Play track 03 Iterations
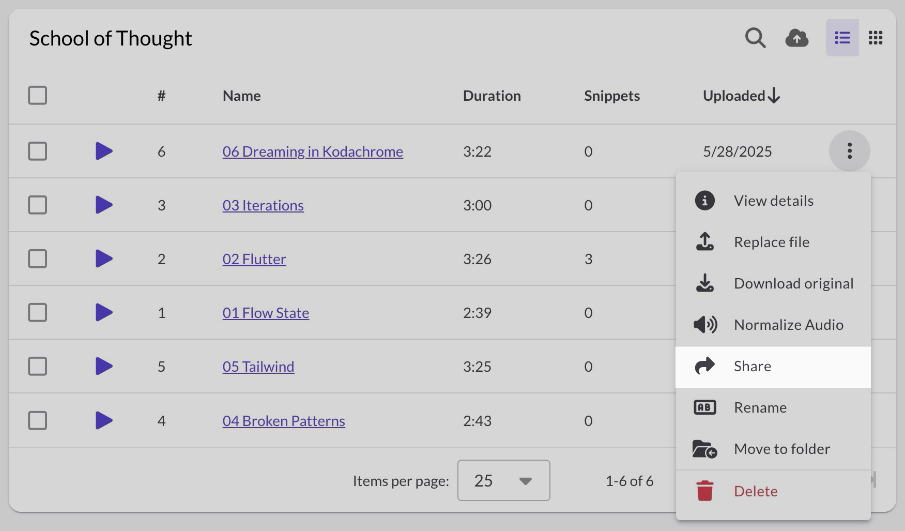The height and width of the screenshot is (531, 905). point(104,205)
